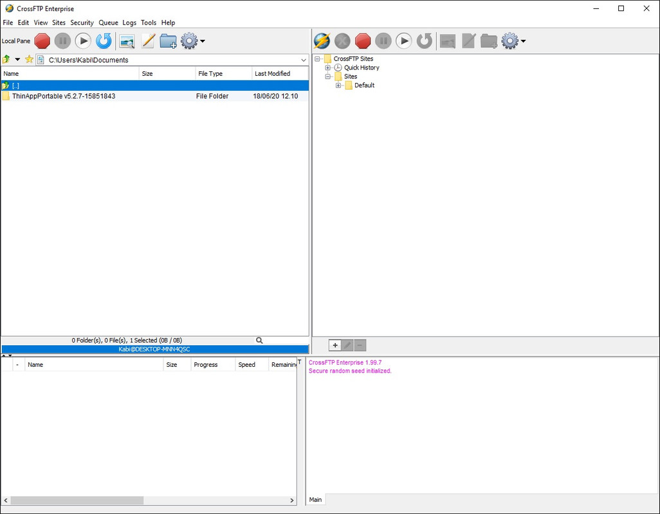This screenshot has width=660, height=514.
Task: Open the history arrow beside up-folder icon
Action: click(17, 59)
